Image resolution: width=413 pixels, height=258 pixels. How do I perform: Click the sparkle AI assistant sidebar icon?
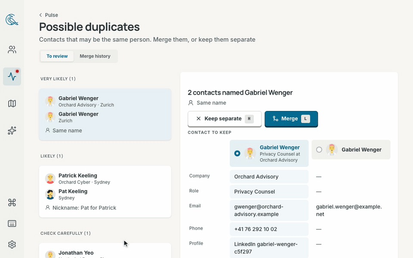pos(12,131)
